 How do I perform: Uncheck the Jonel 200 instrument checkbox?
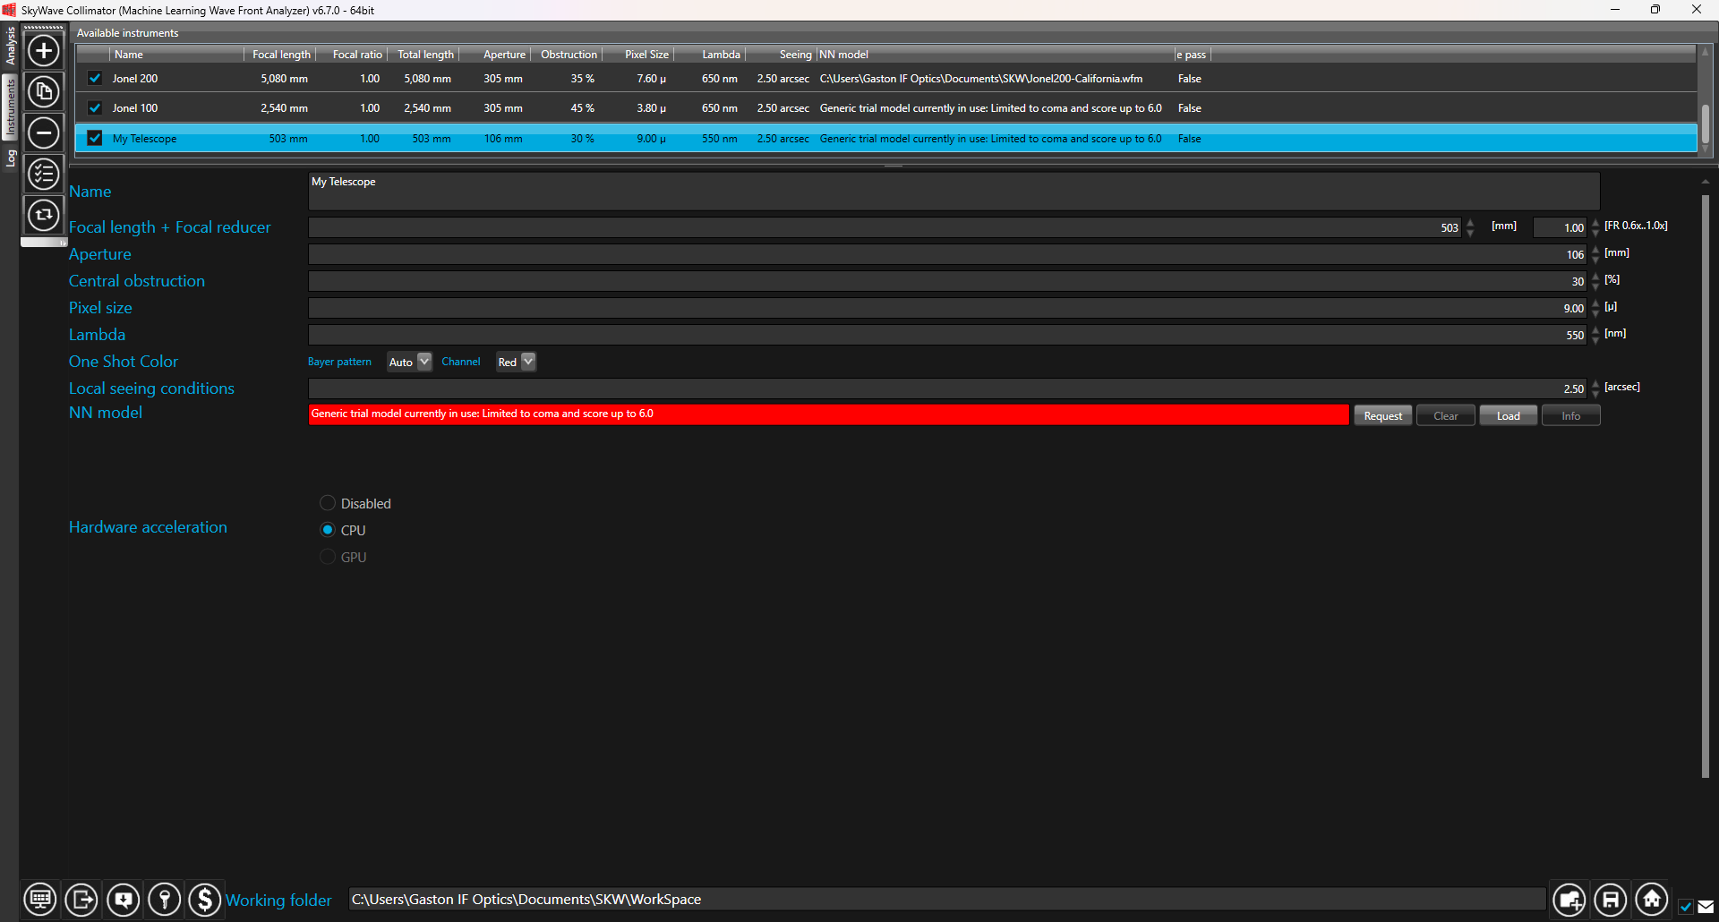95,79
